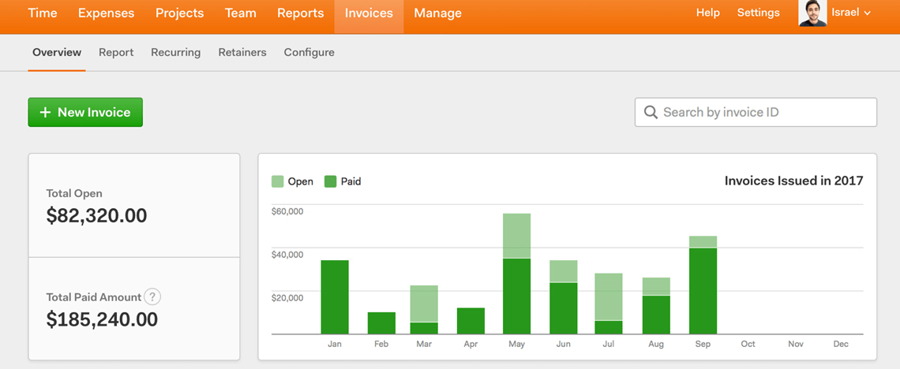The height and width of the screenshot is (369, 900).
Task: Open the Expenses menu
Action: coord(107,13)
